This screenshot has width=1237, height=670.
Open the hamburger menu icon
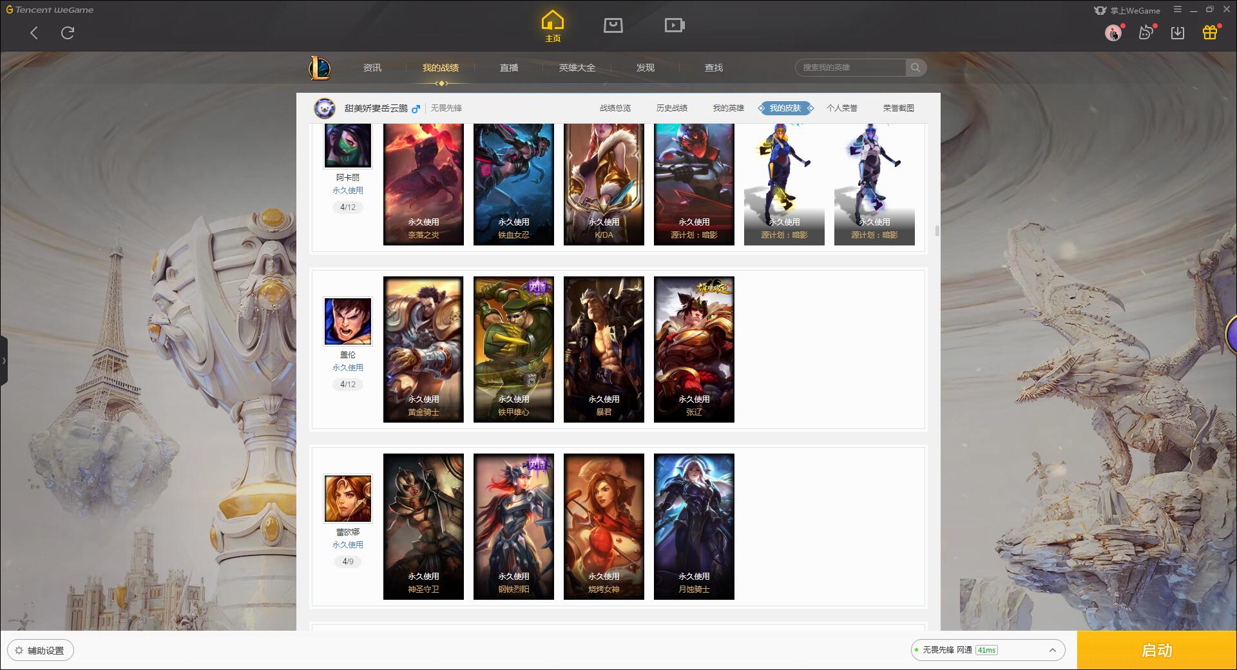1178,10
